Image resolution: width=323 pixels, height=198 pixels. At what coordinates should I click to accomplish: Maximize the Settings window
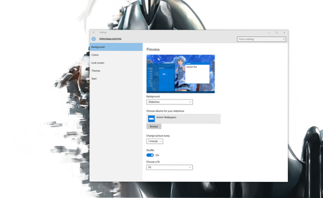(x=276, y=32)
